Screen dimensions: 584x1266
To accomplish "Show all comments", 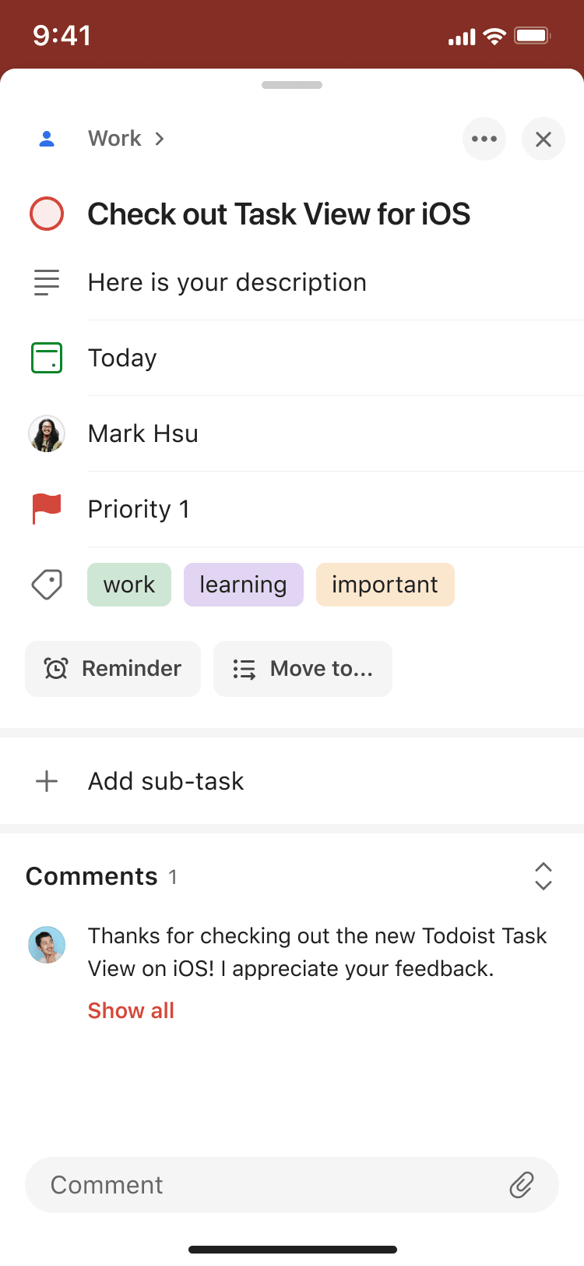I will (130, 1010).
